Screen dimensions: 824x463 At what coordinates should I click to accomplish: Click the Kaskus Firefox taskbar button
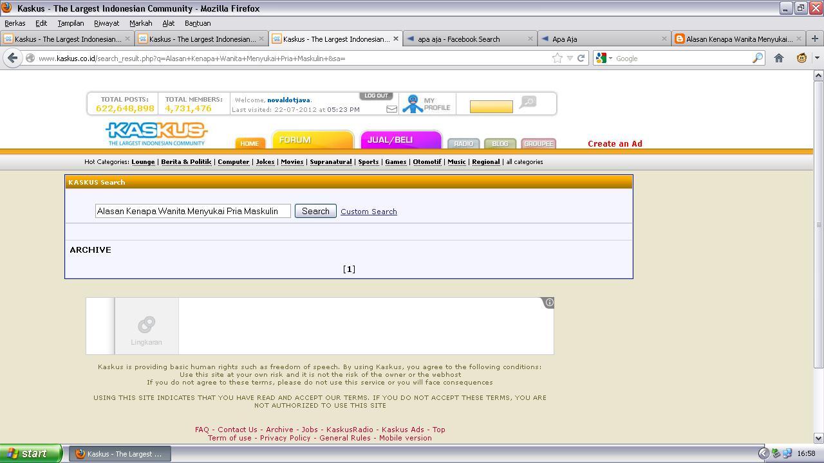120,453
